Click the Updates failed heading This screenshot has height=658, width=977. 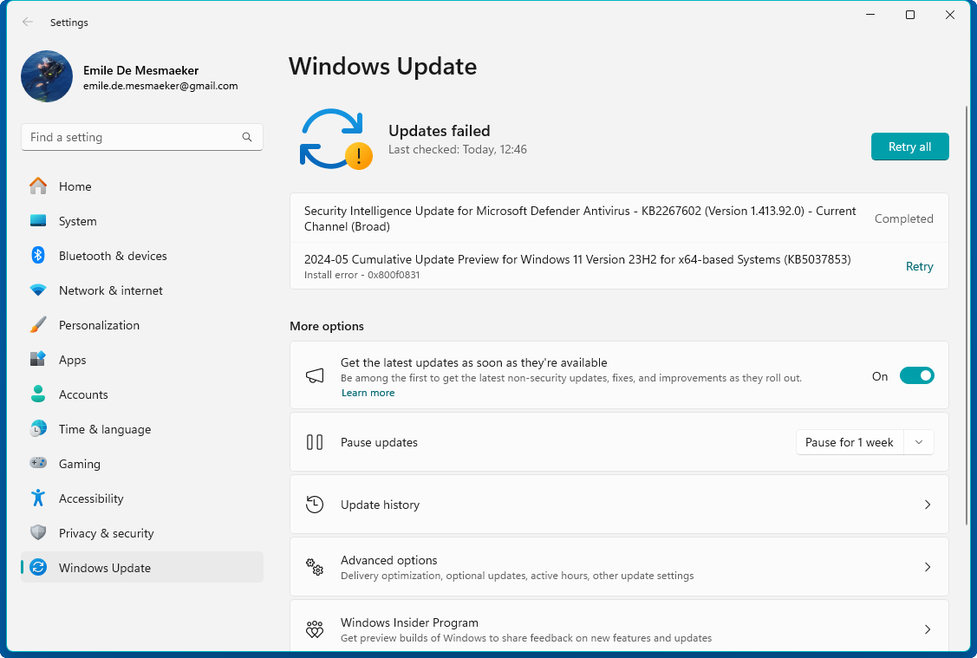pos(440,131)
